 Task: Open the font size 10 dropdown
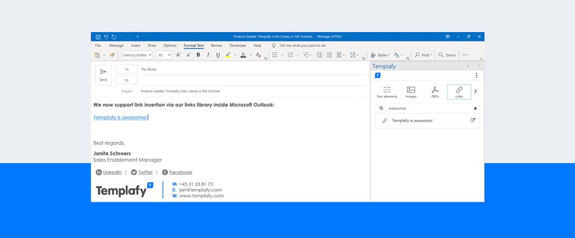click(x=164, y=55)
